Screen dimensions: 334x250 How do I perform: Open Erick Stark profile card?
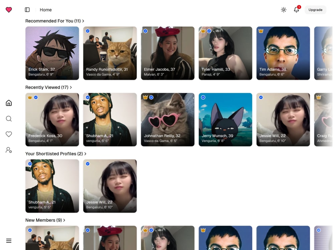(x=52, y=53)
